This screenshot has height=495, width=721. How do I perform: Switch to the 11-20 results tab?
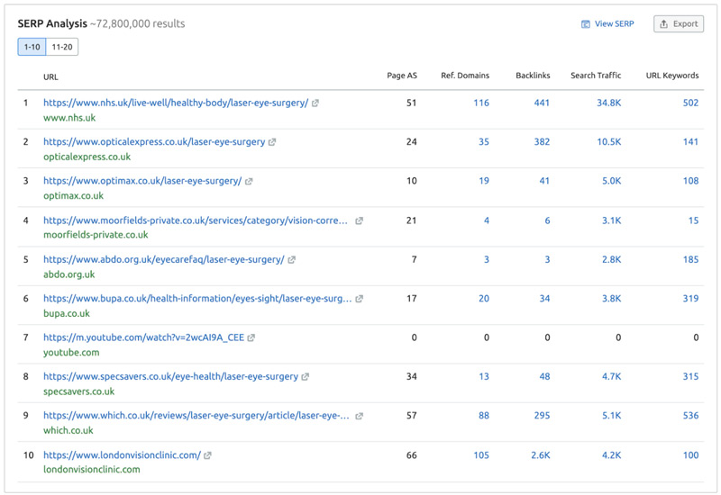tap(62, 47)
